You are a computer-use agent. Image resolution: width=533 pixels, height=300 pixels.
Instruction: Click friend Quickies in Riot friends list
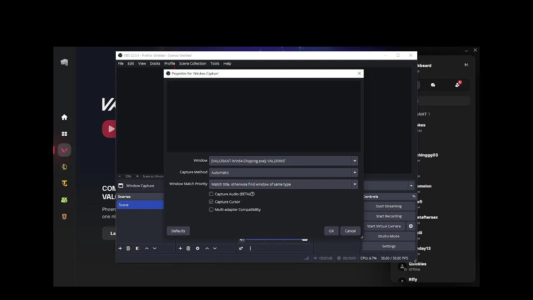pos(417,264)
